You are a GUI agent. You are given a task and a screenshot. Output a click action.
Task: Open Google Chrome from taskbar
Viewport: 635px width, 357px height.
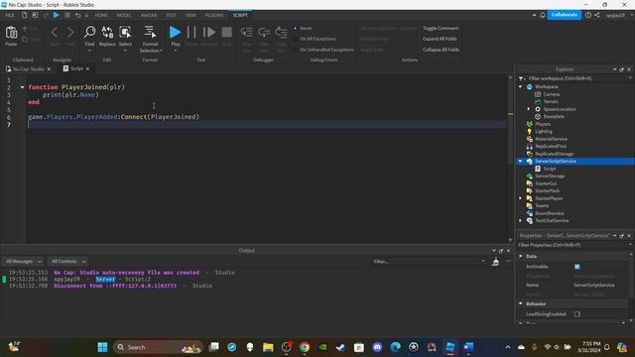[x=305, y=347]
